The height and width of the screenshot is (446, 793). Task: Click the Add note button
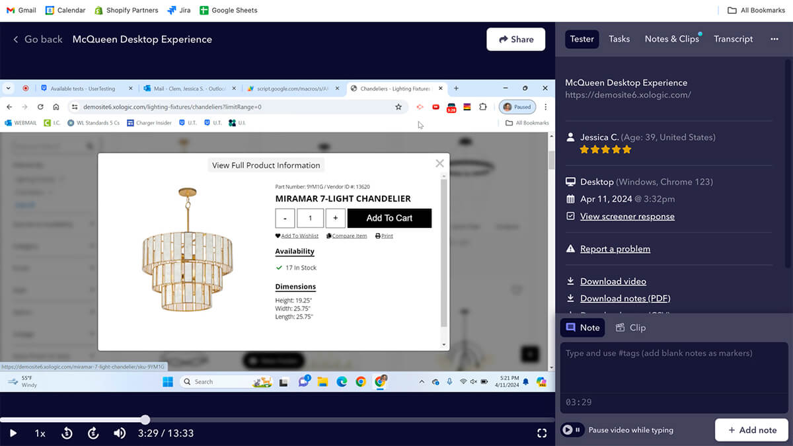point(751,430)
